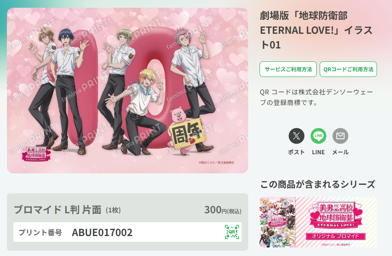Click the ブロマイド L判 片面 heading
Viewport: 392px width, 256px height.
click(x=58, y=210)
